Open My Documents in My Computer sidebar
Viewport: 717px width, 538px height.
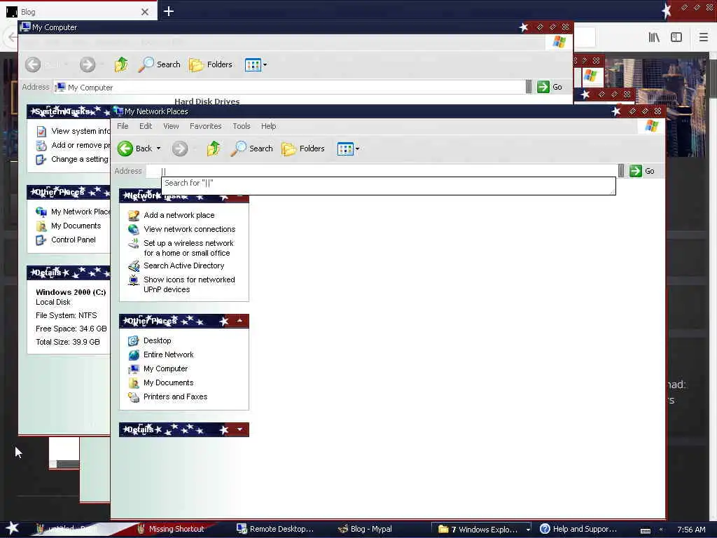click(76, 226)
